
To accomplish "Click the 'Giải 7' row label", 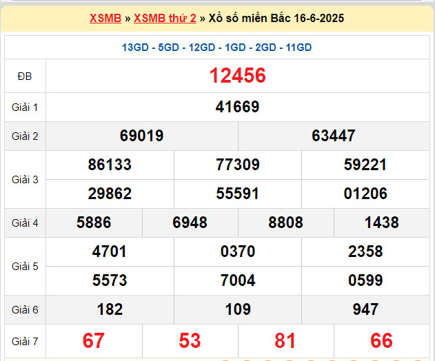I will [25, 341].
